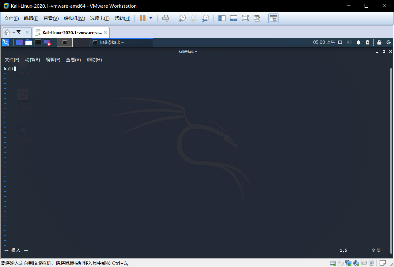Click the sound card status icon

(x=356, y=263)
